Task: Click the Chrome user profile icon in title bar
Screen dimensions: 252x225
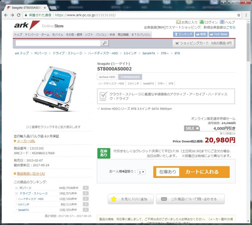Action: point(223,2)
